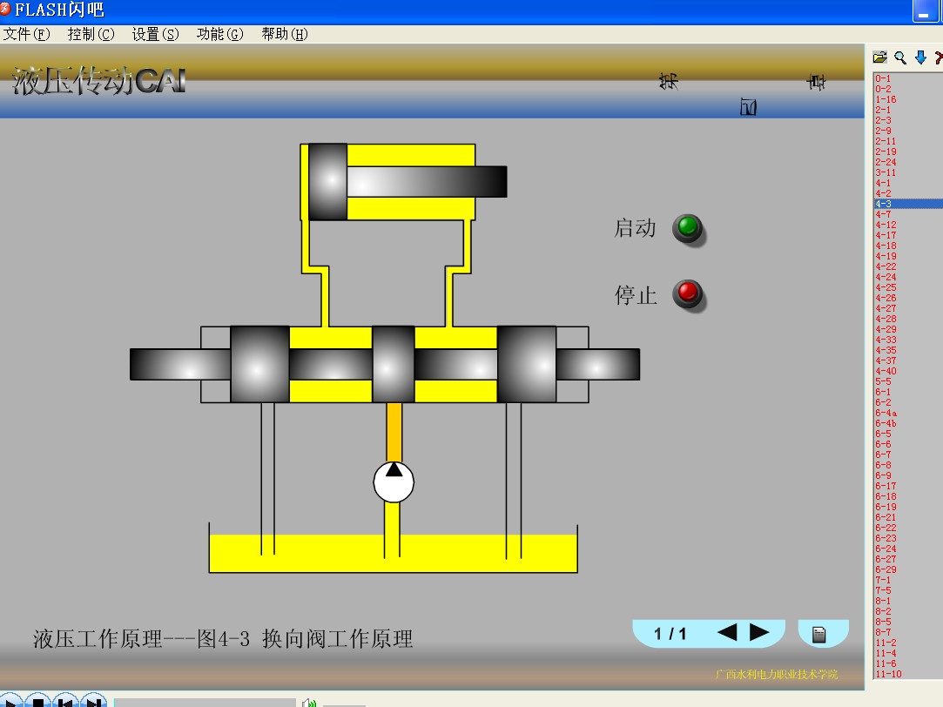
Task: Select item 4-7 in the animation list
Action: [883, 214]
